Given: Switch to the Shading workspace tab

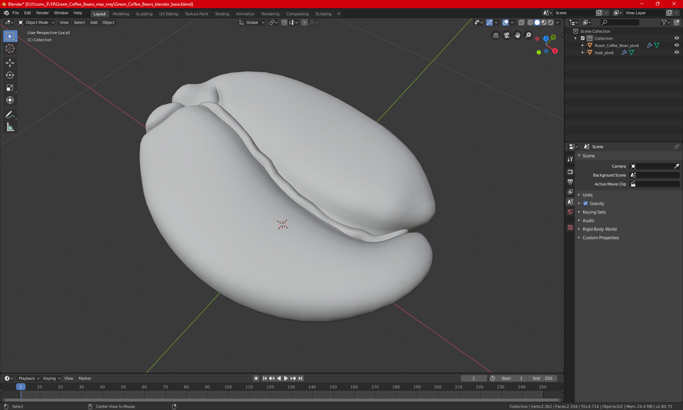Looking at the screenshot, I should (x=222, y=14).
